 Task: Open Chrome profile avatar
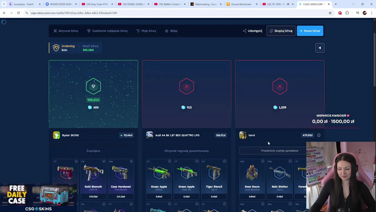pos(365,13)
